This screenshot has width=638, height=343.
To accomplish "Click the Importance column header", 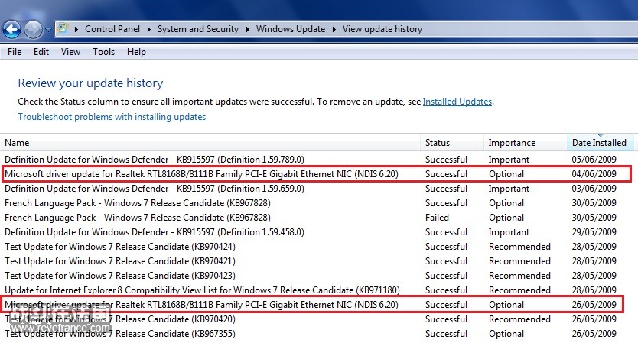I will tap(512, 143).
